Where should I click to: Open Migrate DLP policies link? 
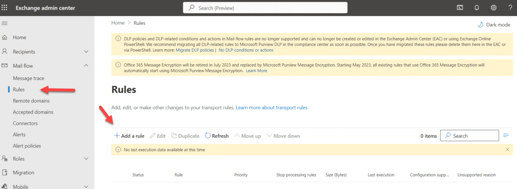coord(195,50)
